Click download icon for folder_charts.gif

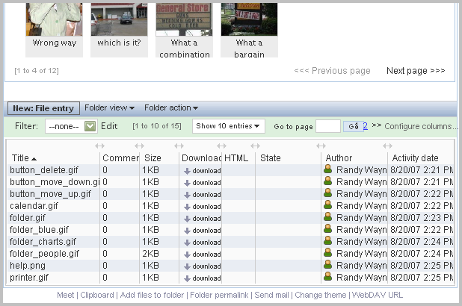(x=187, y=243)
